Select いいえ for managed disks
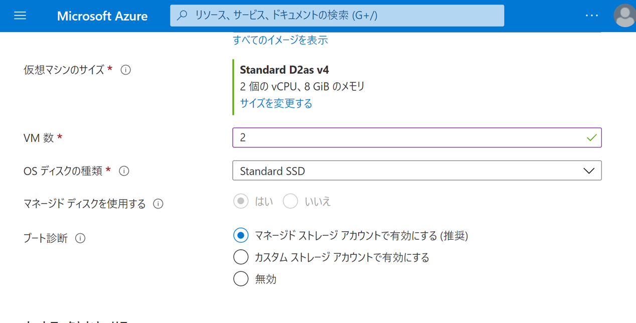The height and width of the screenshot is (323, 636). 290,202
